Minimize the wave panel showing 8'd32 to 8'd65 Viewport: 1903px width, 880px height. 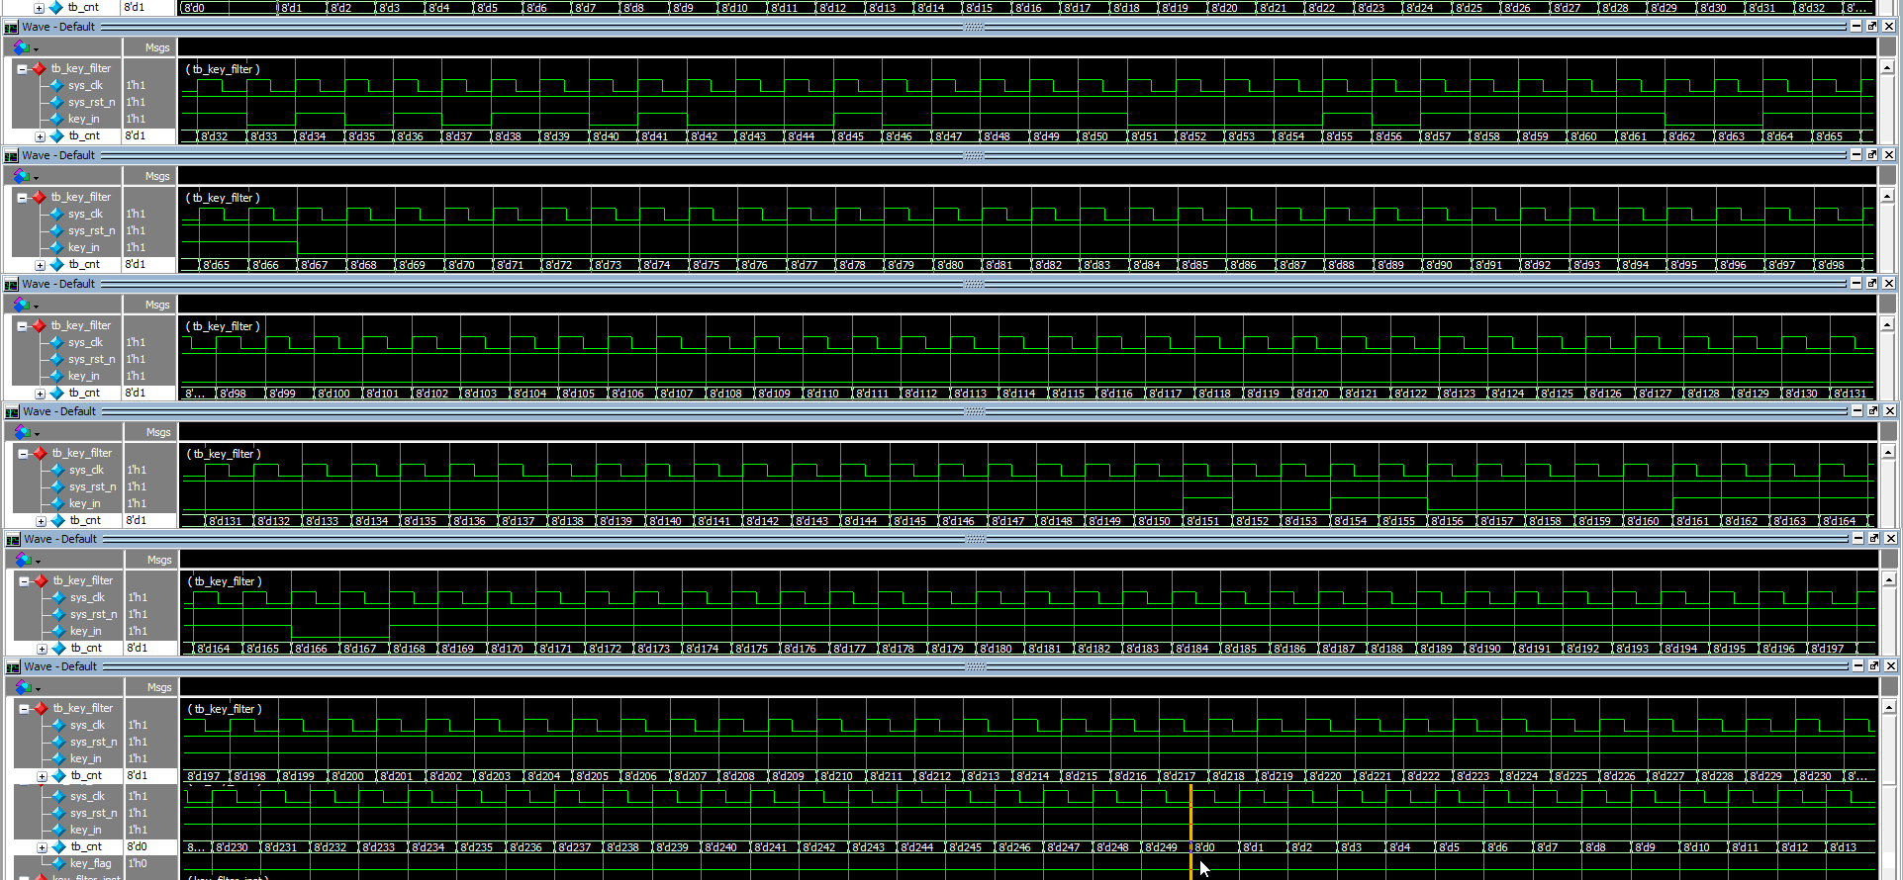pyautogui.click(x=1855, y=27)
